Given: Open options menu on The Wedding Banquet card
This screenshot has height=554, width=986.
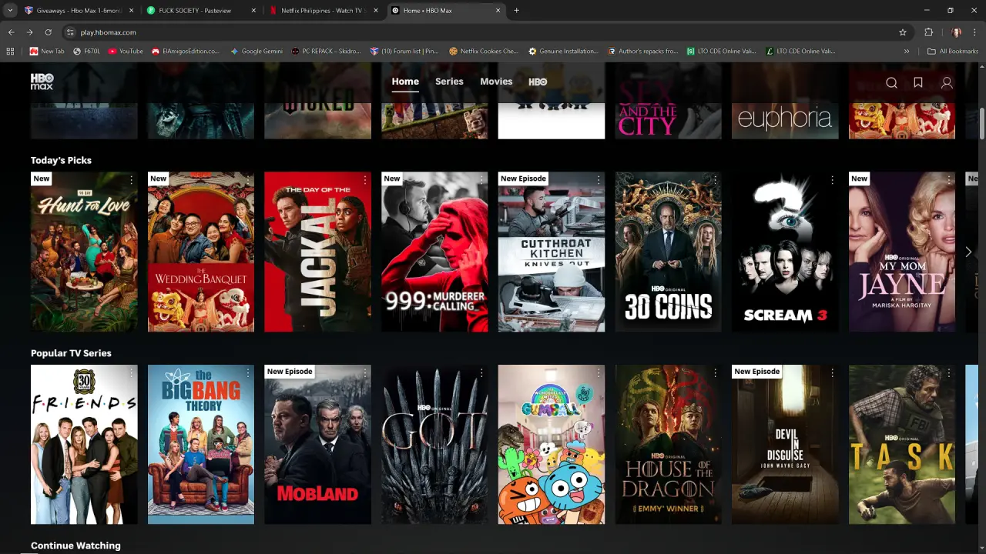Looking at the screenshot, I should 248,179.
